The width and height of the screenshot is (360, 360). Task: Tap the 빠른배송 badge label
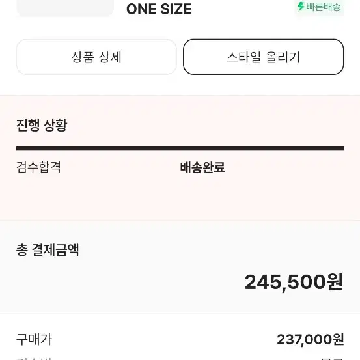click(323, 7)
